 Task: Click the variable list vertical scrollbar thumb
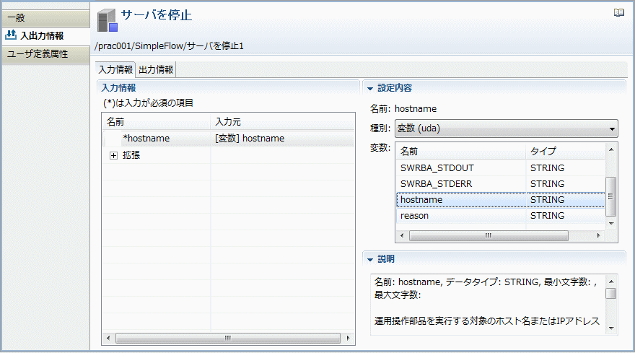[611, 196]
